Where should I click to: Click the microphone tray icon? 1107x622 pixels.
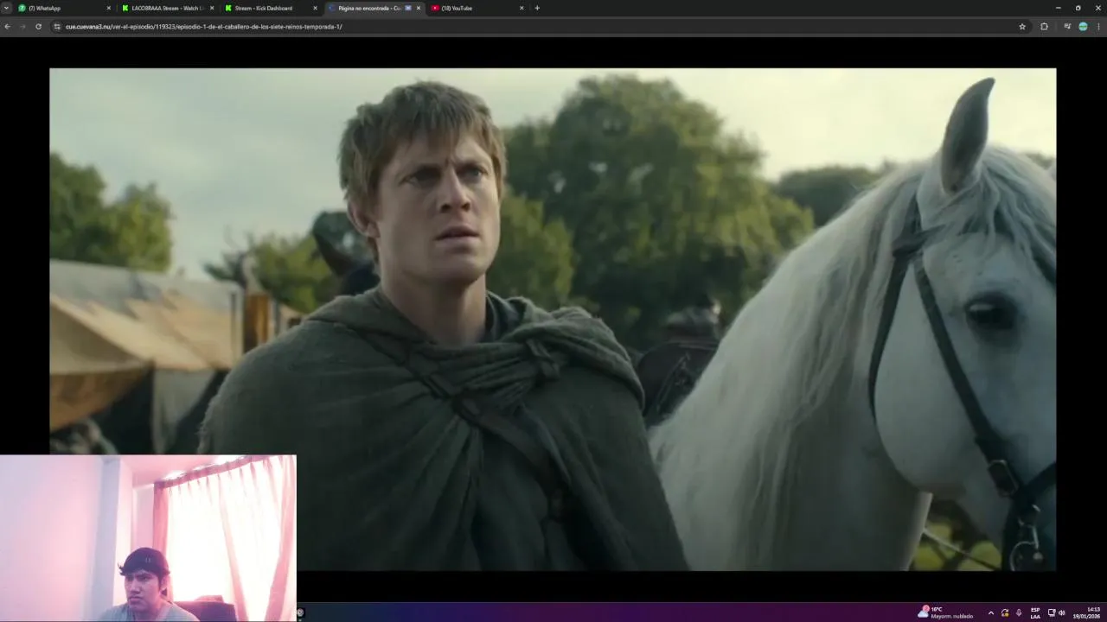[1019, 612]
